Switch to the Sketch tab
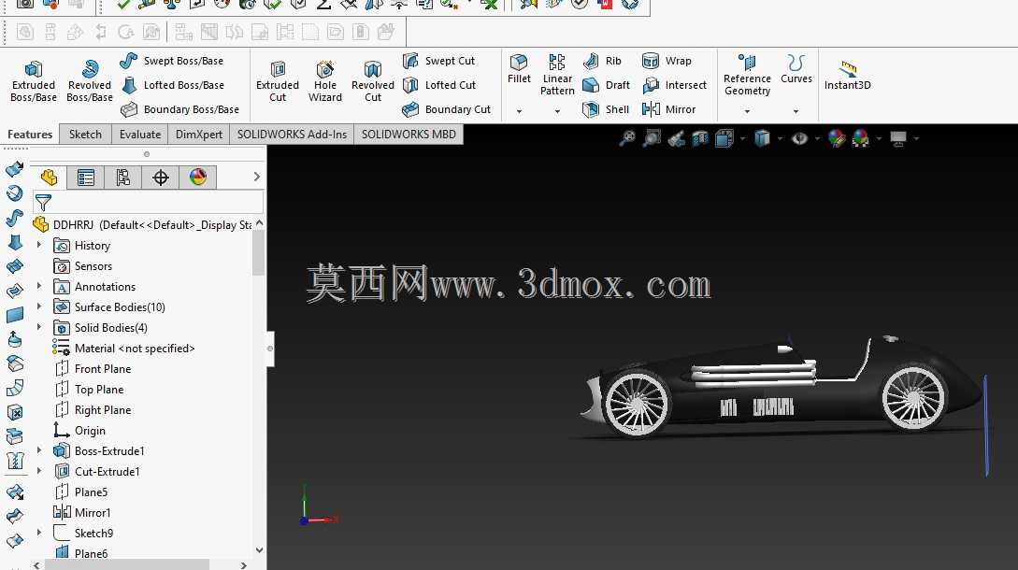 click(x=85, y=134)
